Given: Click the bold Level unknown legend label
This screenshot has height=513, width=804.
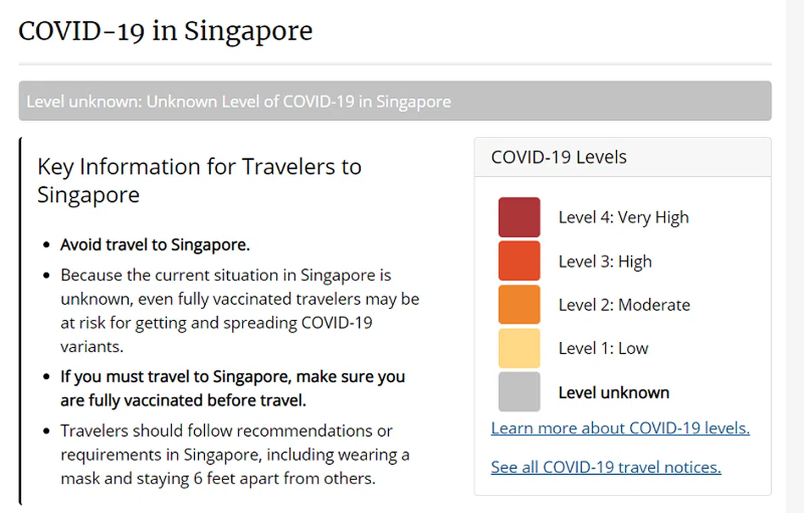Looking at the screenshot, I should 613,392.
